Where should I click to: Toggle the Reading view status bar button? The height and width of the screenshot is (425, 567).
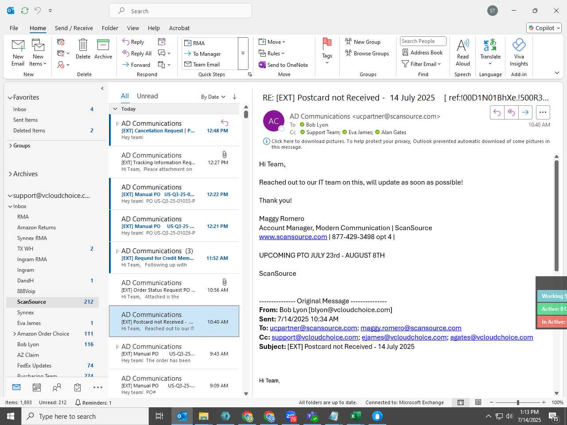[478, 402]
